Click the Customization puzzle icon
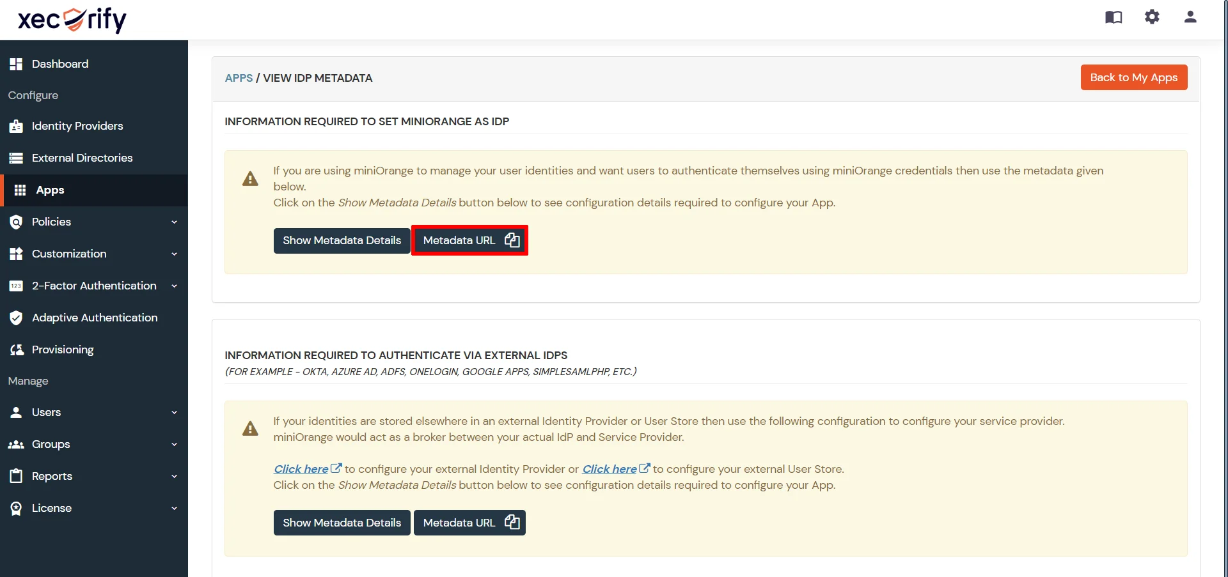The image size is (1228, 577). (16, 254)
